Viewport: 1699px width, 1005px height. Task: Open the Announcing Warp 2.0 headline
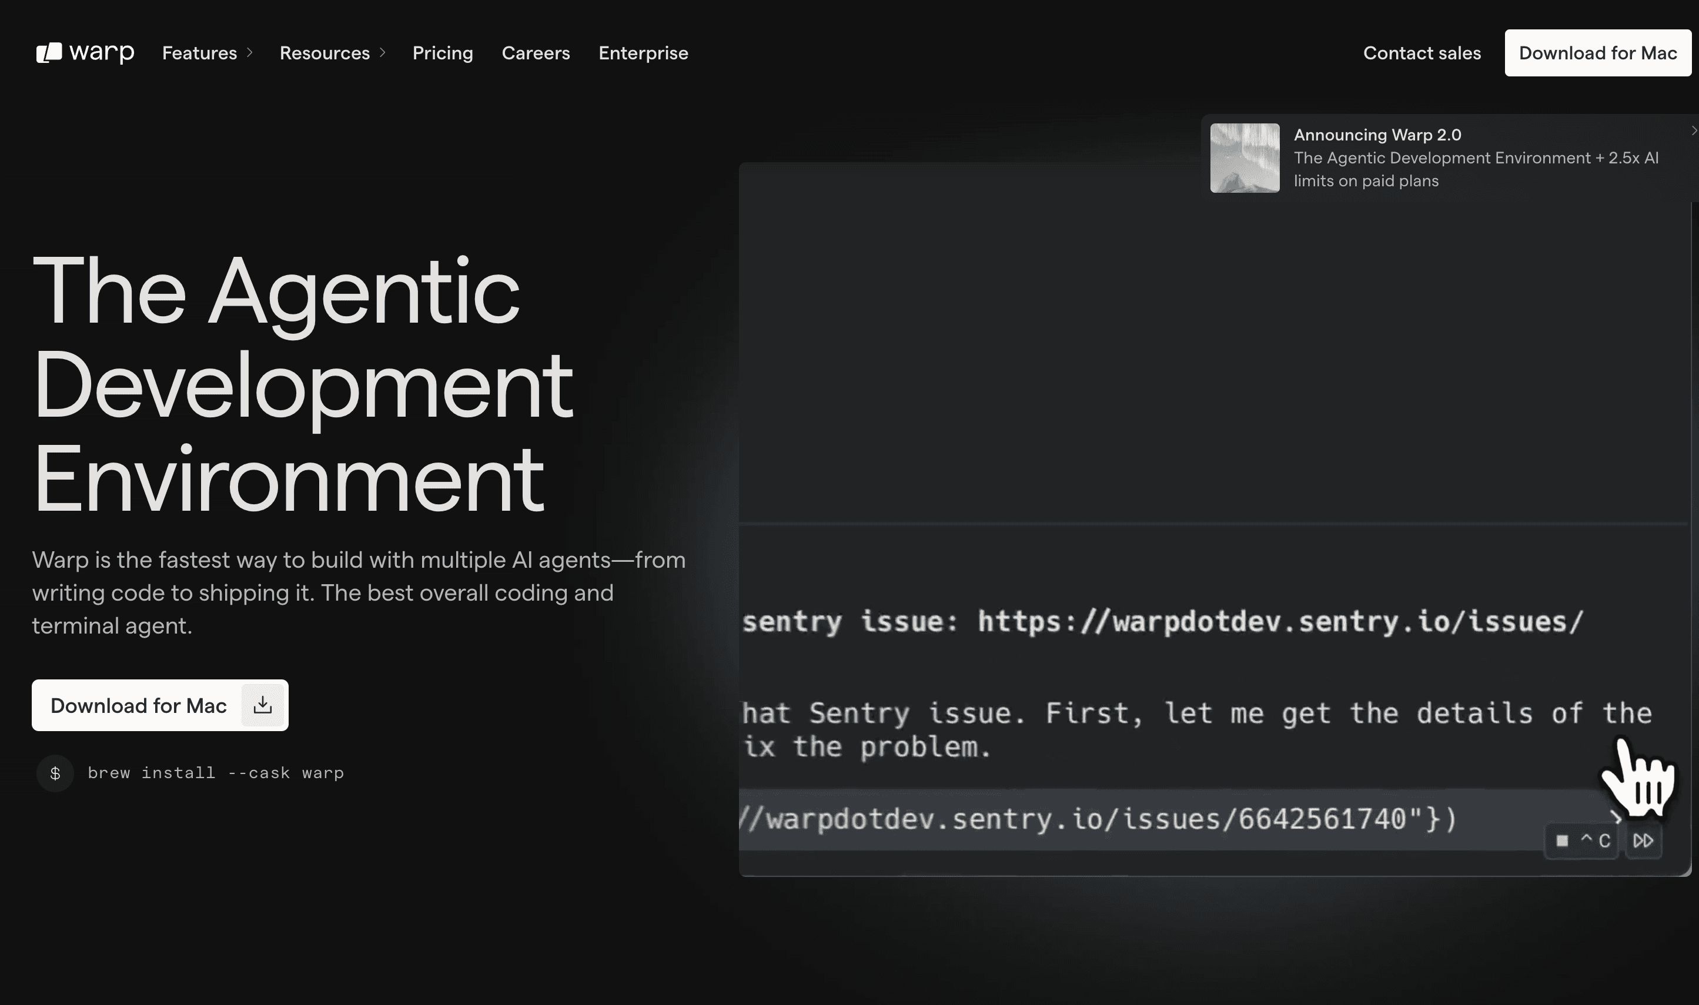pyautogui.click(x=1377, y=135)
